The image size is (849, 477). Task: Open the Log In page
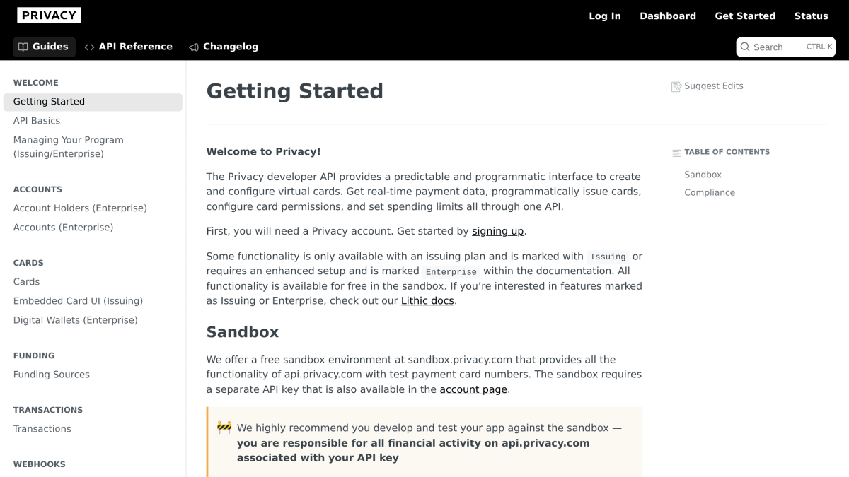pyautogui.click(x=605, y=16)
